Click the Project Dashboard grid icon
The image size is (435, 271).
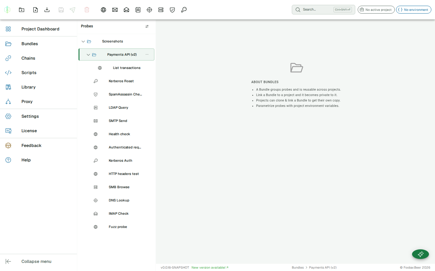tap(8, 29)
